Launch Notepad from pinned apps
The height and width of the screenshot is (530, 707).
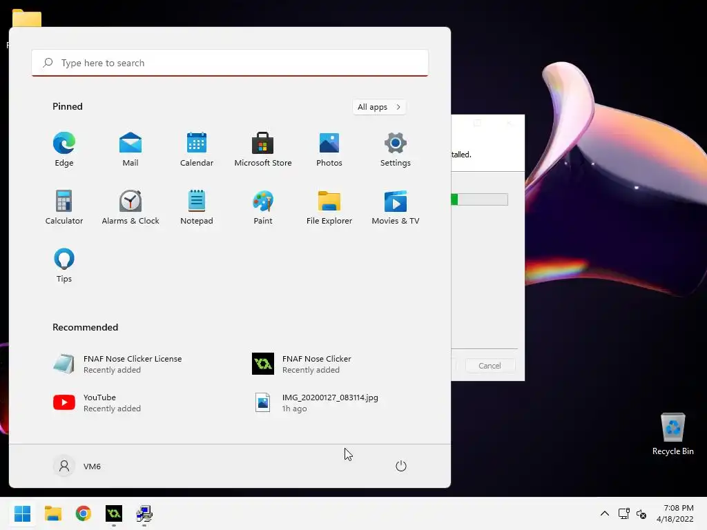pyautogui.click(x=197, y=207)
